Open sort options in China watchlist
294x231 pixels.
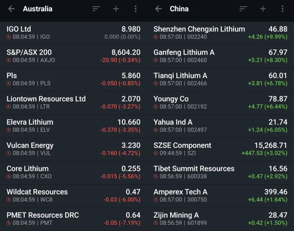pos(243,9)
